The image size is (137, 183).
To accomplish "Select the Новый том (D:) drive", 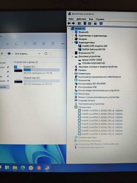I will click(x=37, y=81).
